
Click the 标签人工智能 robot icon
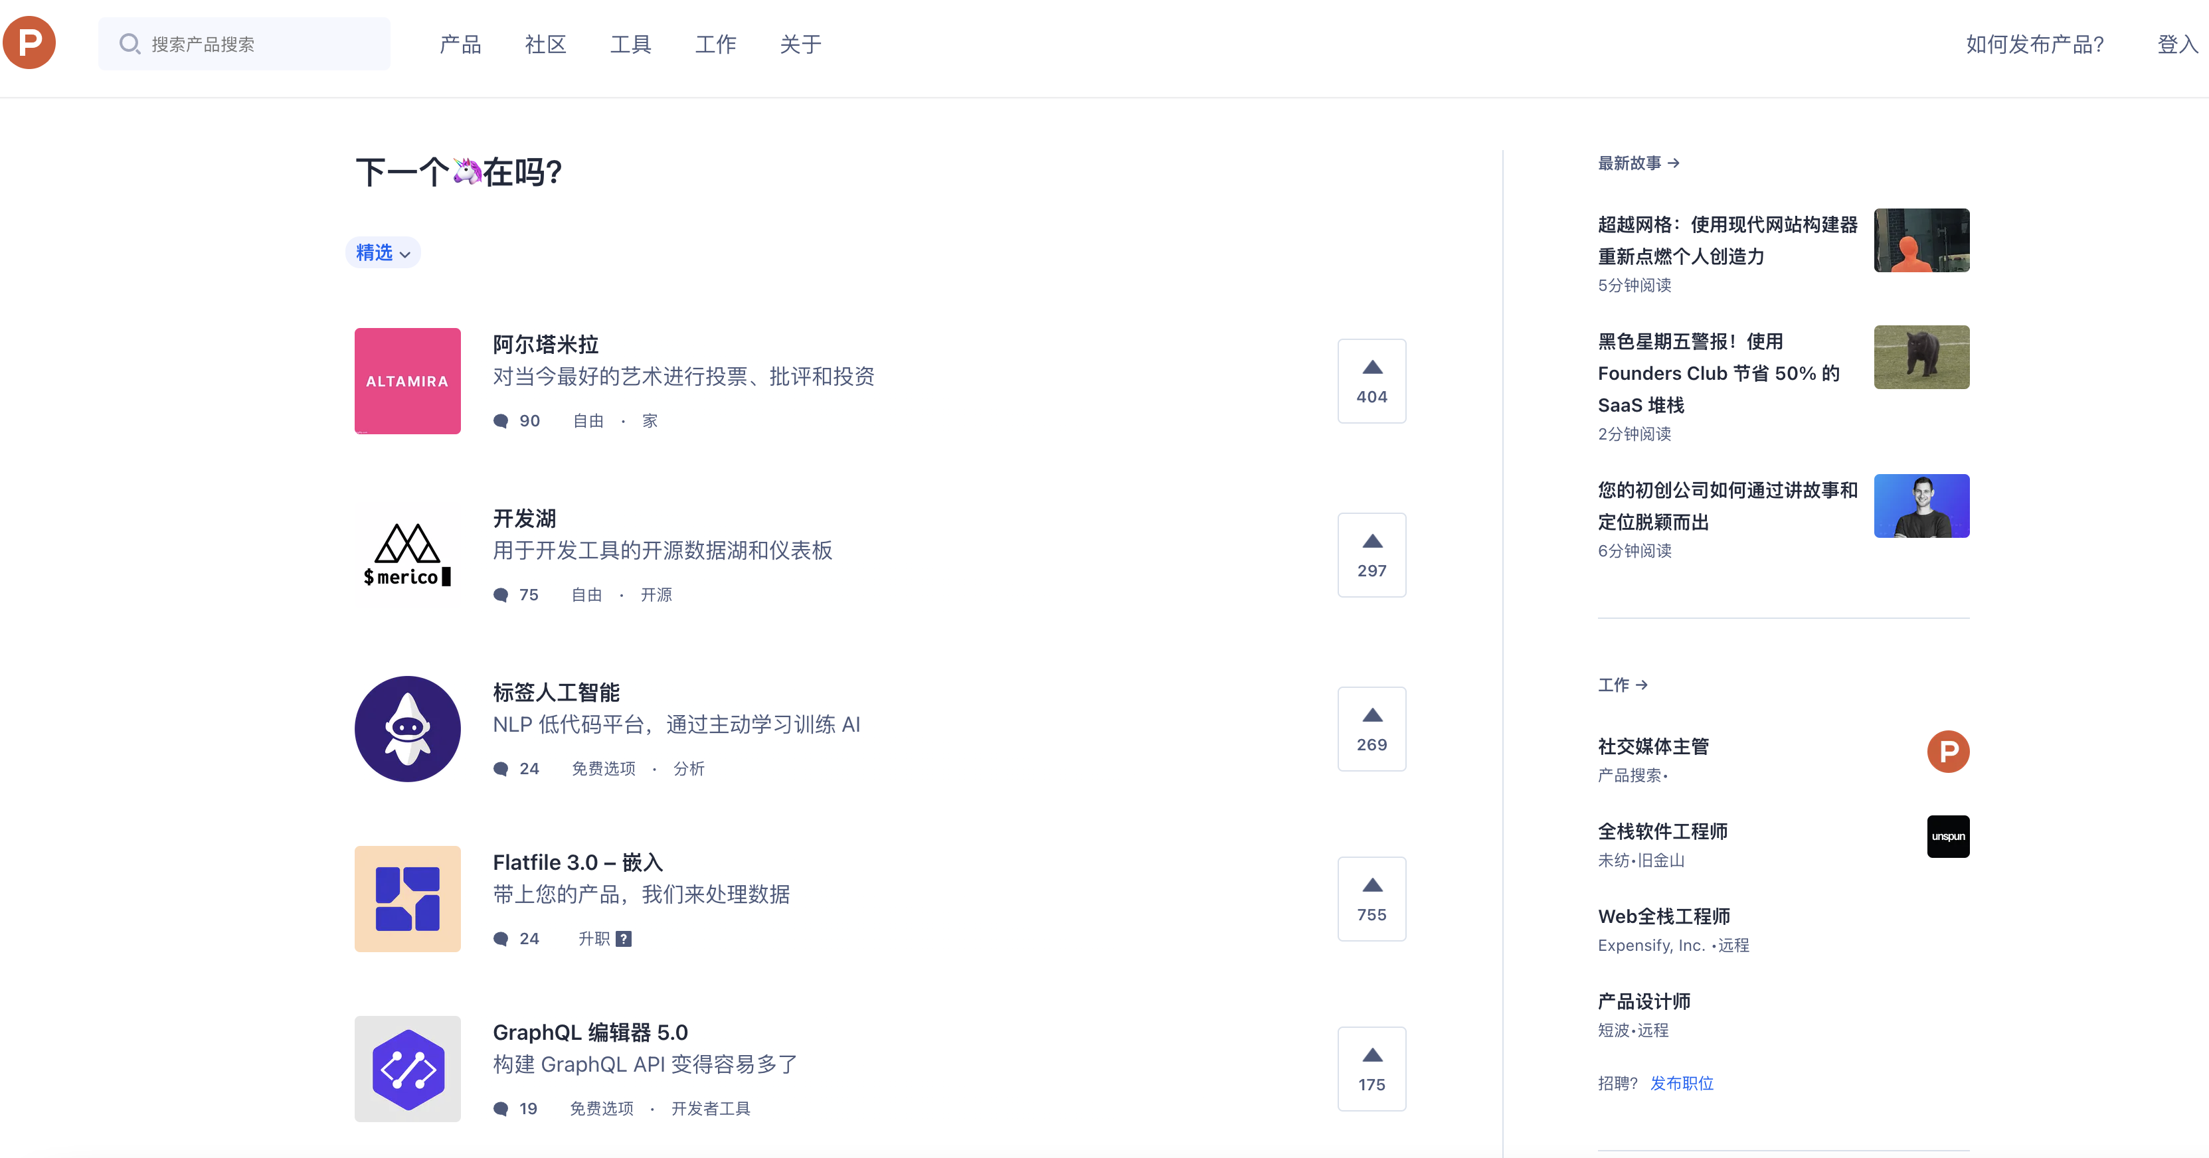pos(407,728)
